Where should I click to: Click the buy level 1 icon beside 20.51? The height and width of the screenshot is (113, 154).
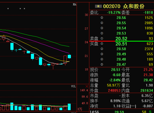point(102,44)
